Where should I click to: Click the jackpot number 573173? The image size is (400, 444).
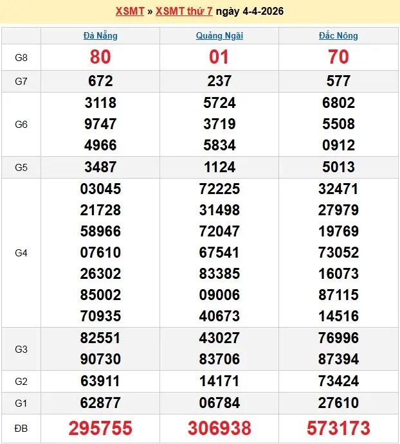(338, 428)
